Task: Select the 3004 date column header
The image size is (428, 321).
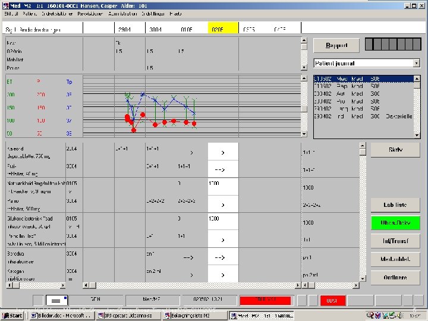Action: (155, 29)
